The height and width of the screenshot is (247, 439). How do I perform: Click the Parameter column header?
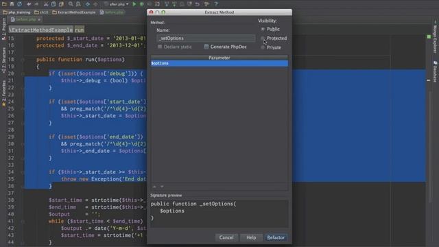(219, 58)
